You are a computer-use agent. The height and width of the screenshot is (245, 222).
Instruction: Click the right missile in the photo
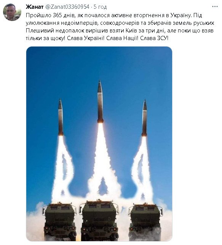145,118
